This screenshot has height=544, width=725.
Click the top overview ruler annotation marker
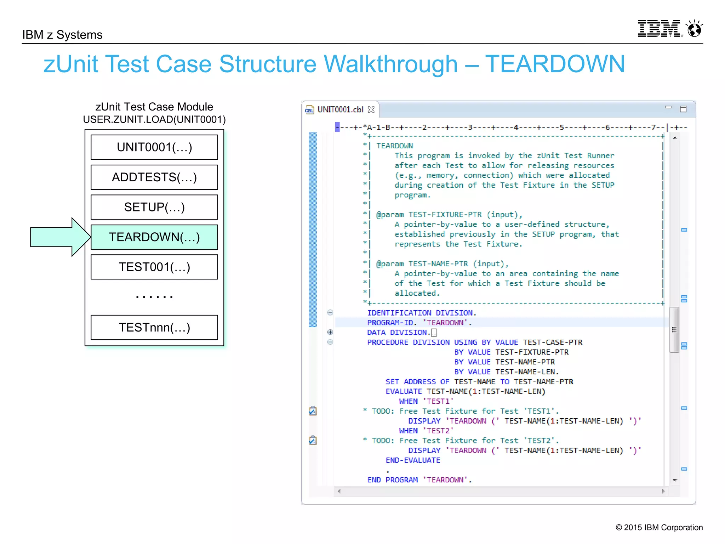[x=684, y=230]
